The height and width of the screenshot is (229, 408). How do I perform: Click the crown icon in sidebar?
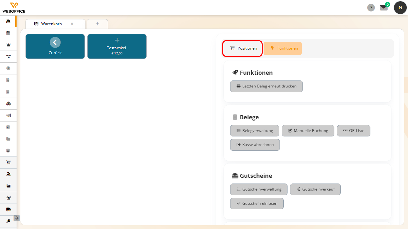point(8,45)
